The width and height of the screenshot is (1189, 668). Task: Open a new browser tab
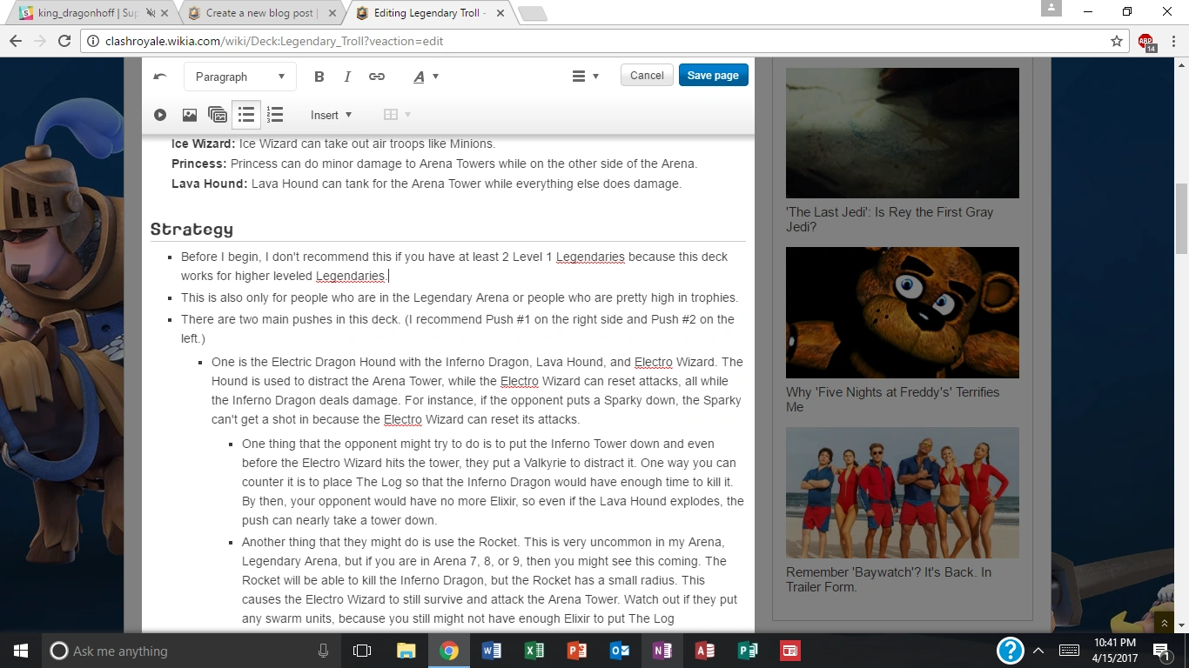pos(532,13)
